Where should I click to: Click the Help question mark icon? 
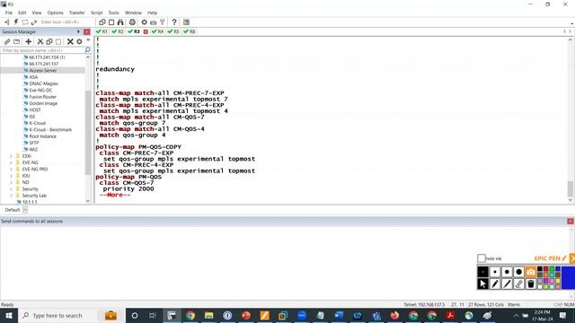click(x=174, y=22)
